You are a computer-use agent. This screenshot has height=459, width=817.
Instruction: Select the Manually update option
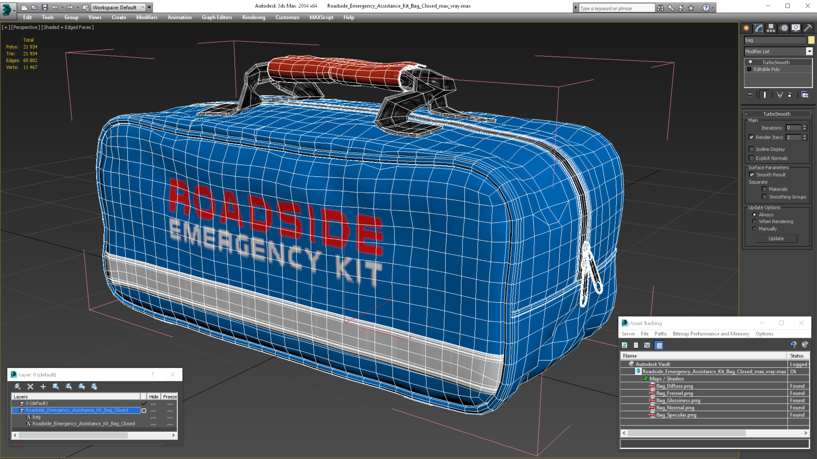pos(755,228)
